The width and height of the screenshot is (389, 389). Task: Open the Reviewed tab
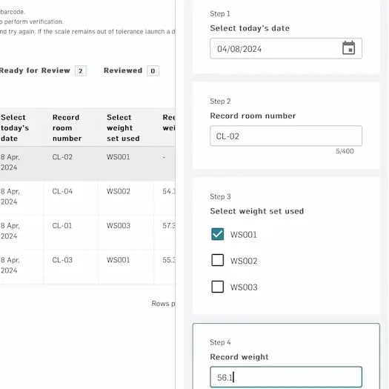(x=131, y=70)
